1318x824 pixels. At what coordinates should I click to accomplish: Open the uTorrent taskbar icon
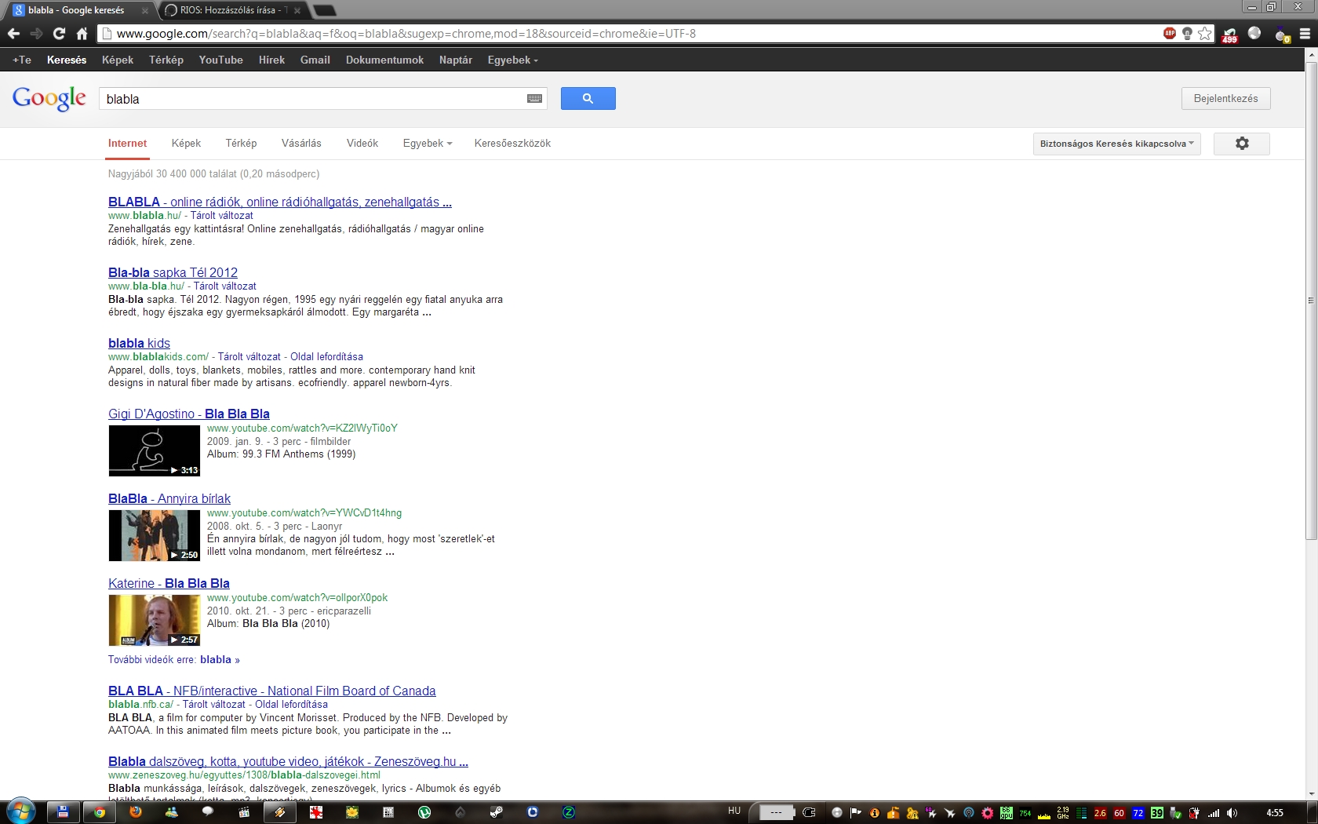pyautogui.click(x=424, y=812)
